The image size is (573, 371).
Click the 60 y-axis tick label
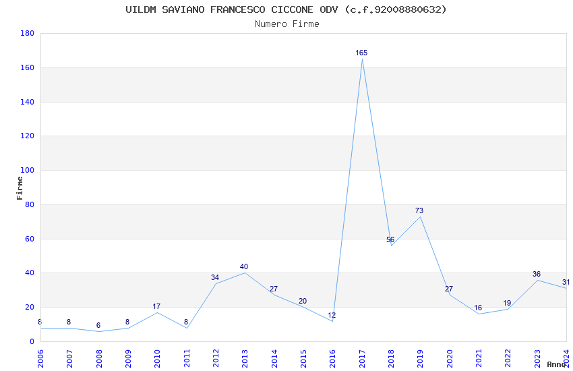[x=30, y=239]
